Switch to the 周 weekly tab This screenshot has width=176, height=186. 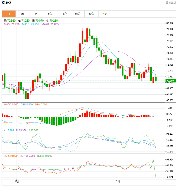pos(23,14)
